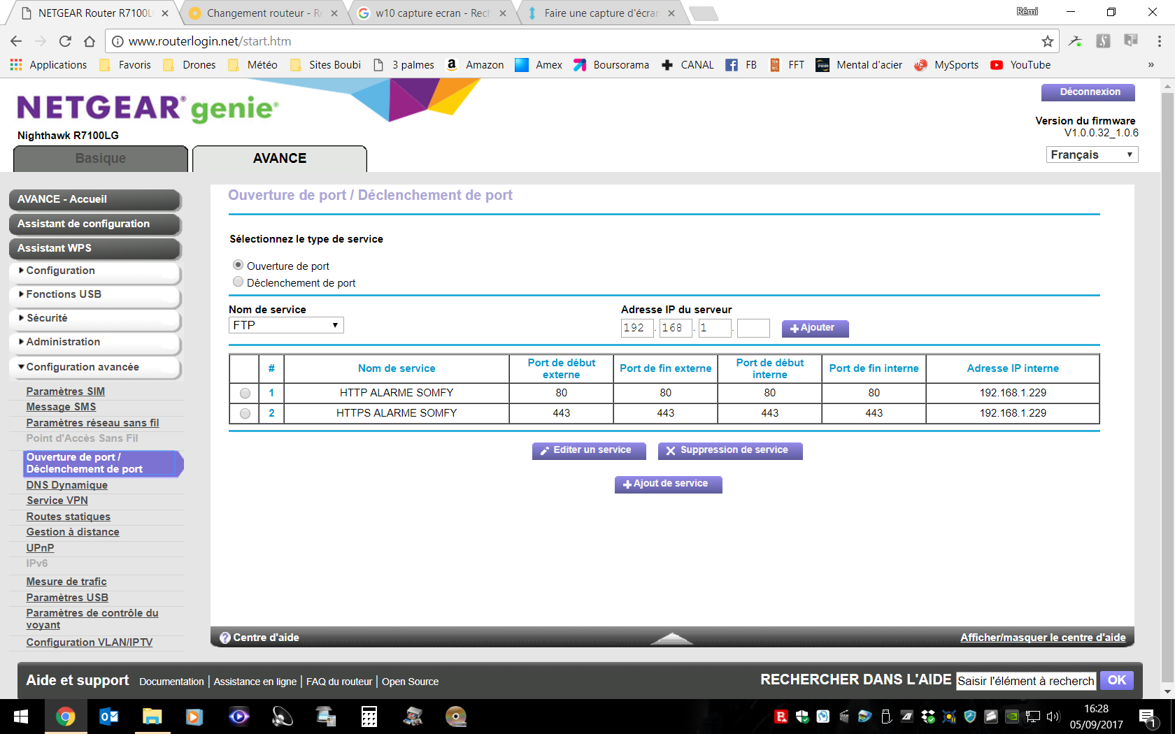Click the home icon in browser toolbar

[90, 41]
